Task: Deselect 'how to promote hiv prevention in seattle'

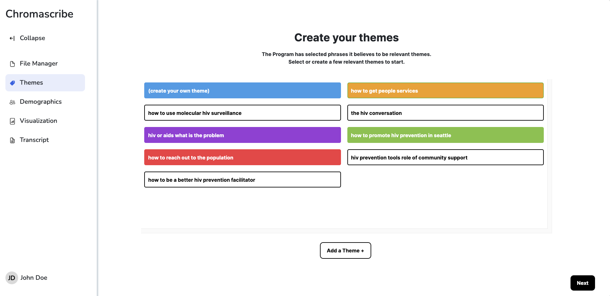Action: coord(445,135)
